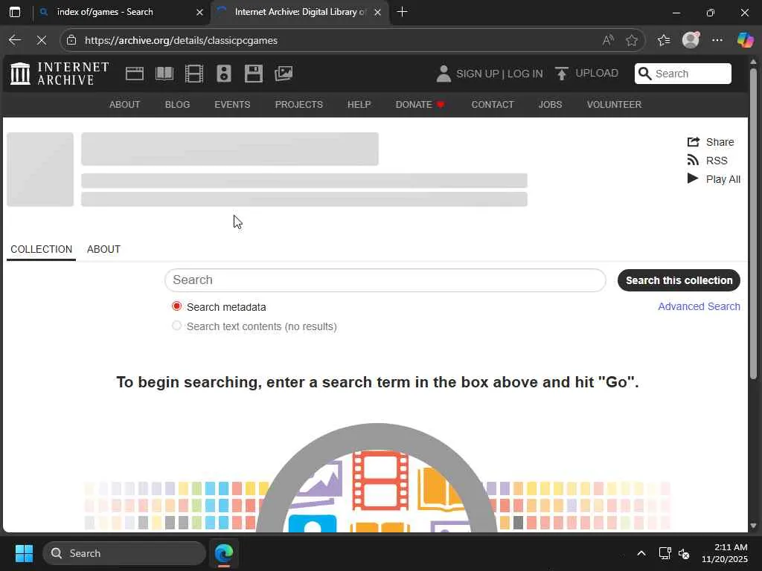Click the network status tray icon
Screen dimensions: 762x571
tap(665, 553)
